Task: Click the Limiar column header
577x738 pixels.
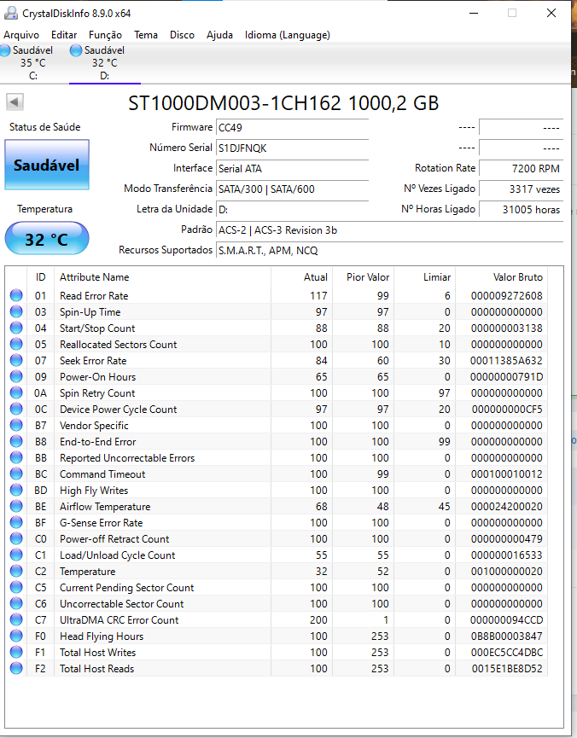Action: (x=424, y=277)
